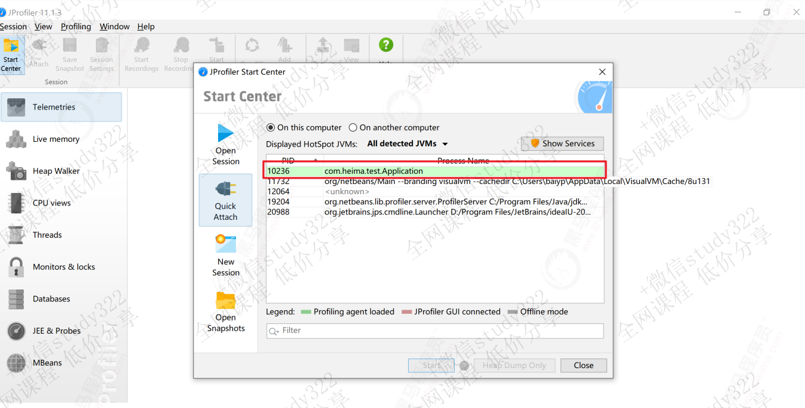
Task: Open the Threads section
Action: click(x=61, y=235)
